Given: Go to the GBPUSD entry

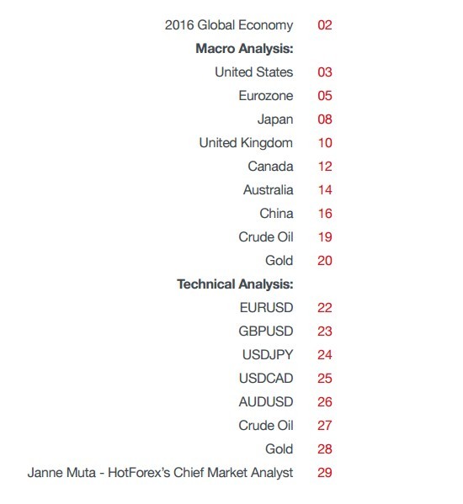Looking at the screenshot, I should tap(265, 332).
